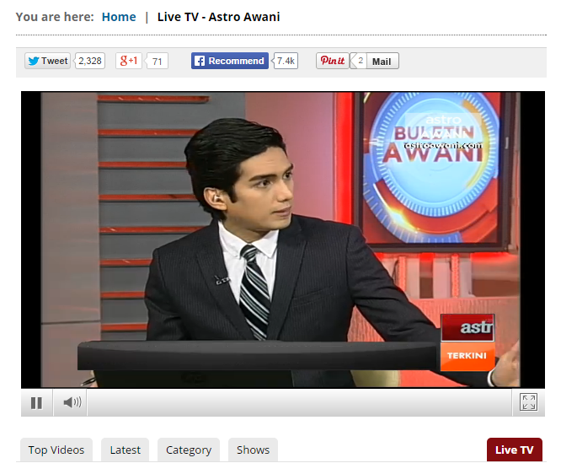Click the Facebook Recommend button

(230, 61)
